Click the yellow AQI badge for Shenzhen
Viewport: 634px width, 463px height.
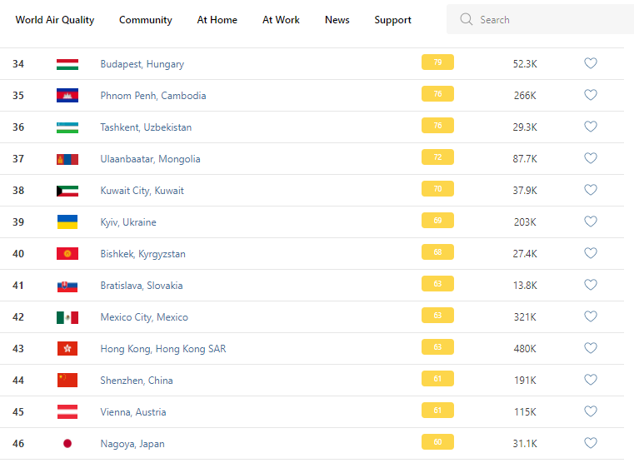437,380
